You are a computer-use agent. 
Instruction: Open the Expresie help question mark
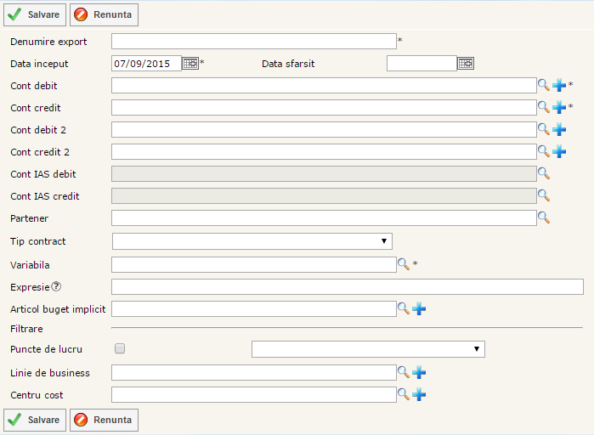(56, 286)
